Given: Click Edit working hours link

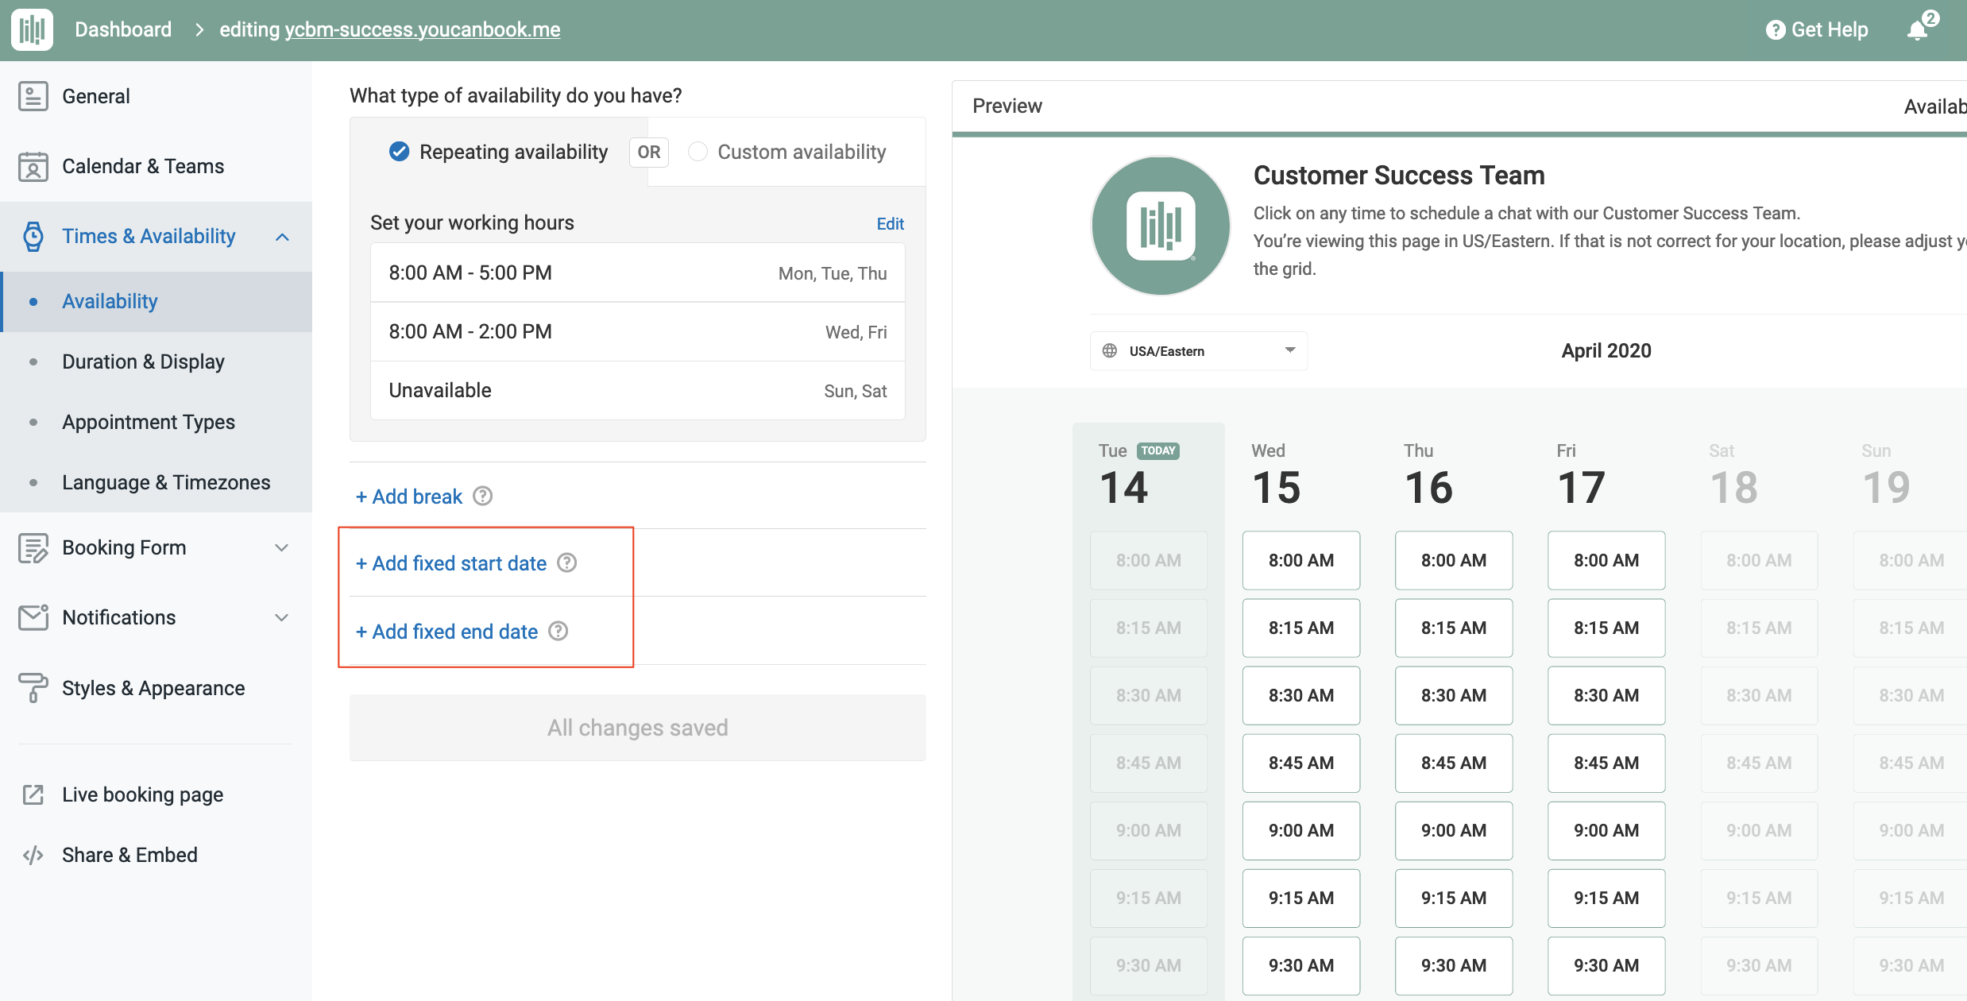Looking at the screenshot, I should [x=890, y=223].
